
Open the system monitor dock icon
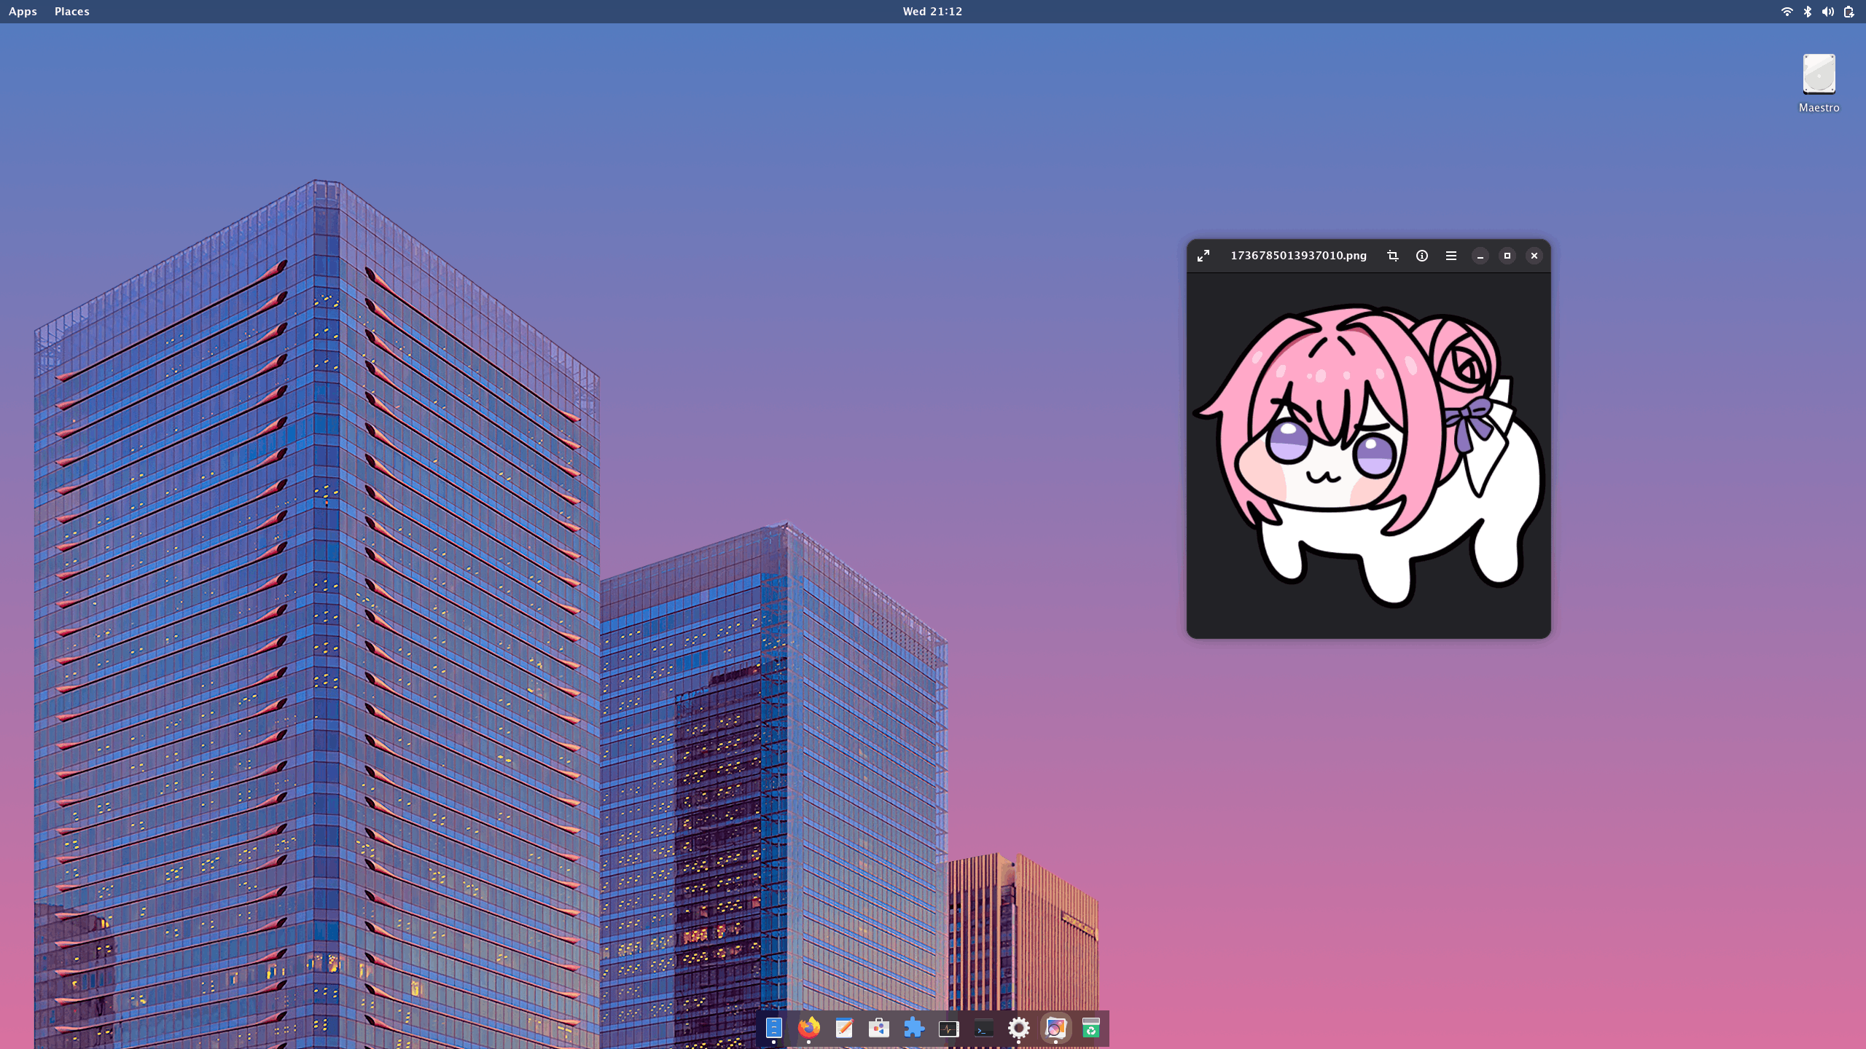coord(948,1028)
